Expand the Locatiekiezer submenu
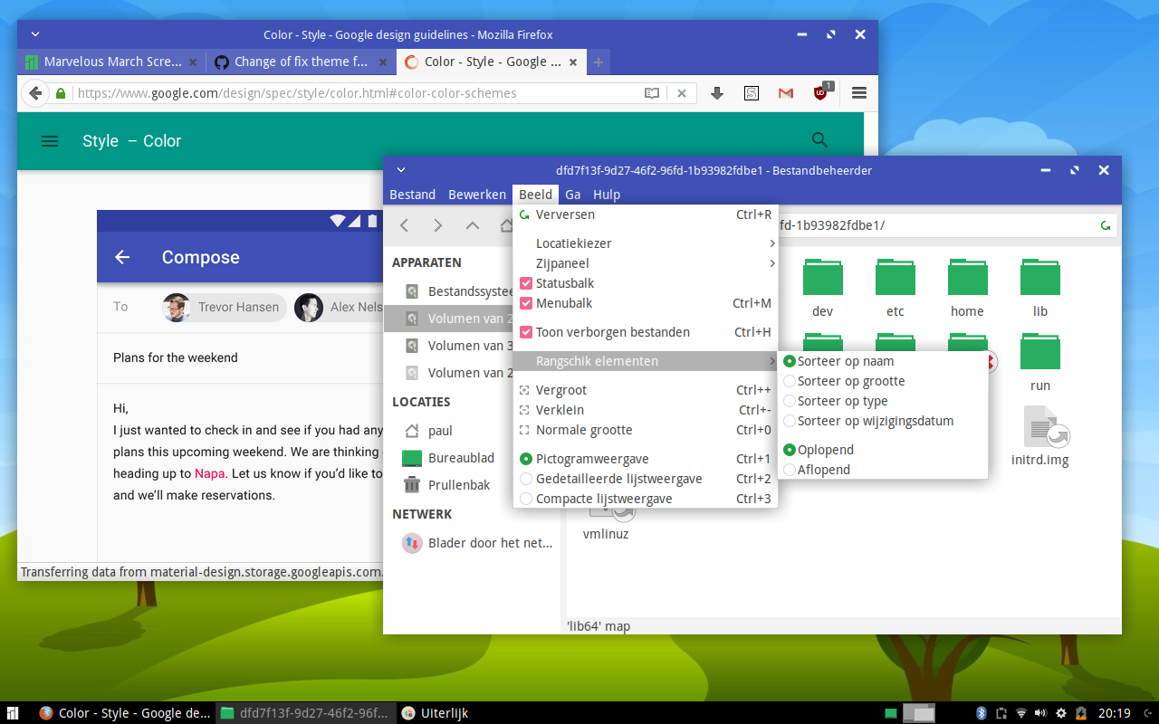Screen dimensions: 1159x724 [x=646, y=243]
